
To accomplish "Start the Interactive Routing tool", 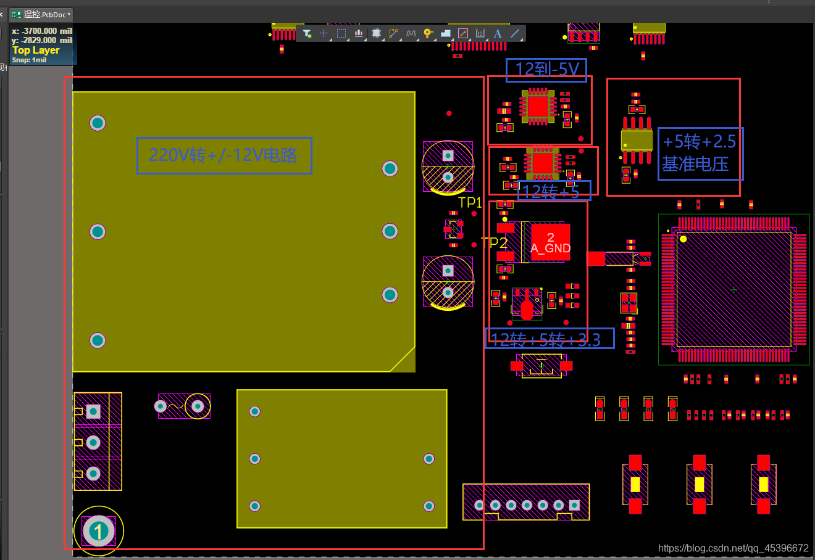I will point(393,33).
